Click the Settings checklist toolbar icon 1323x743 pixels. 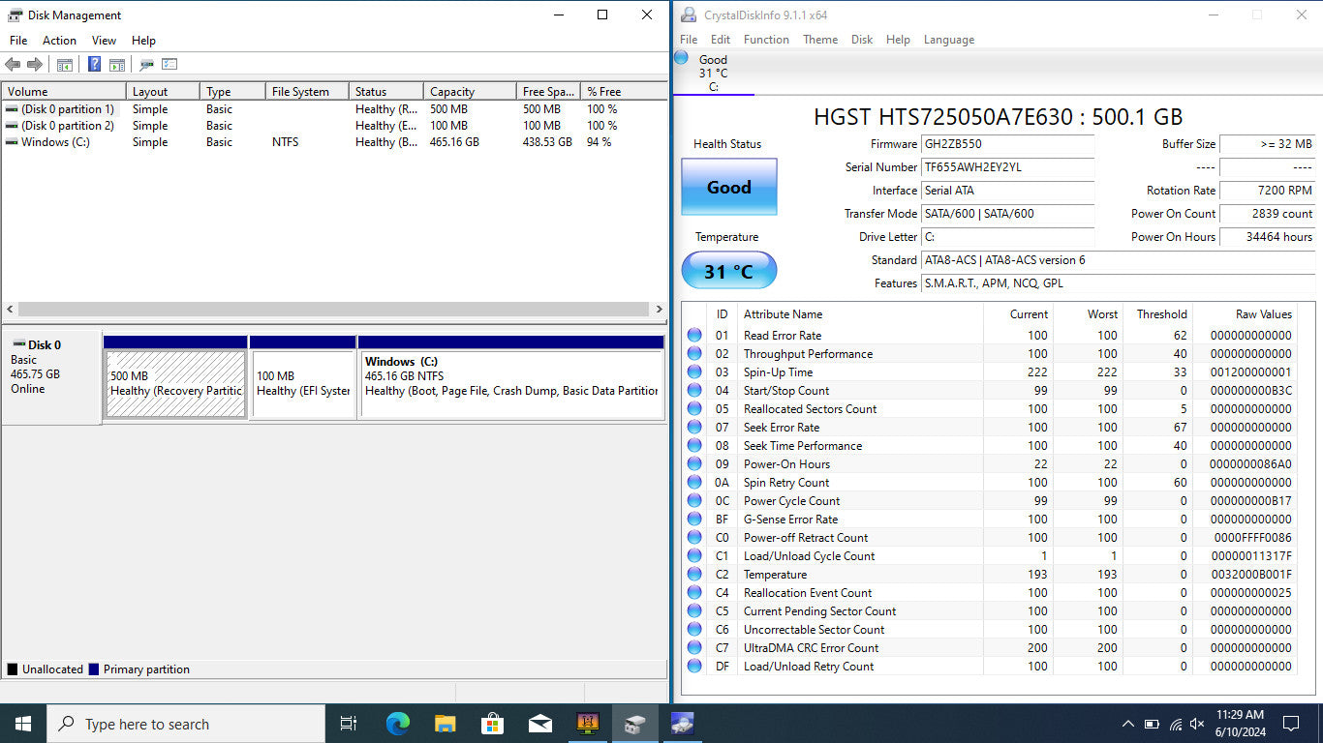pos(169,65)
